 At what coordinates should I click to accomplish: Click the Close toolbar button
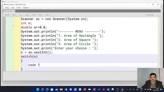[47, 15]
